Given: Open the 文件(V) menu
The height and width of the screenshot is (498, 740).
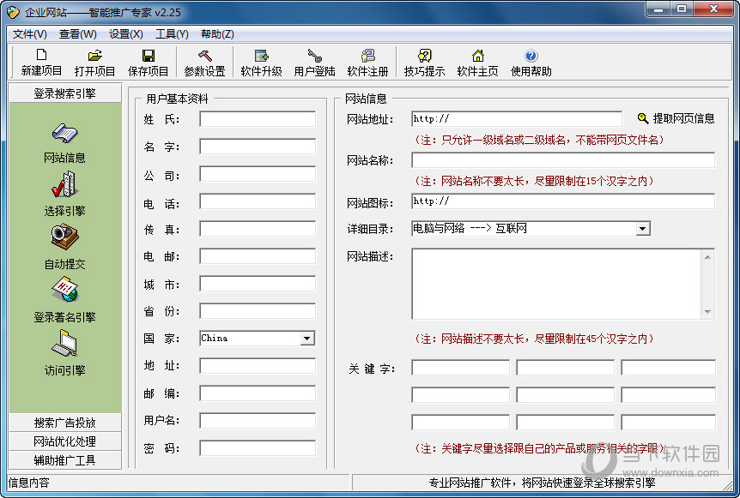Looking at the screenshot, I should coord(30,34).
